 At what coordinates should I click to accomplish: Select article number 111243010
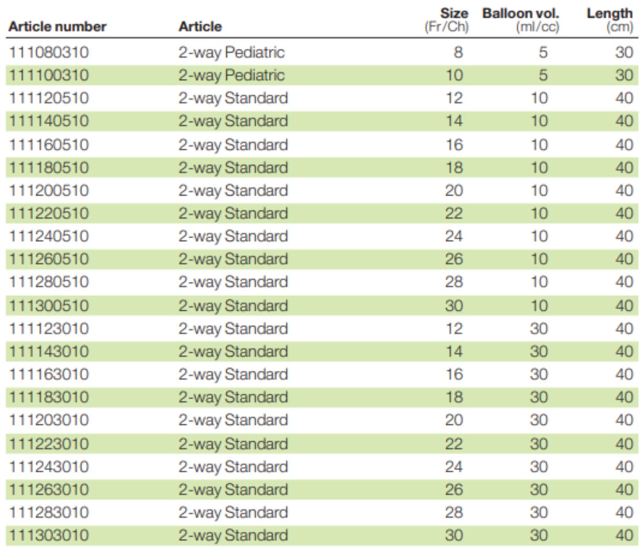48,467
